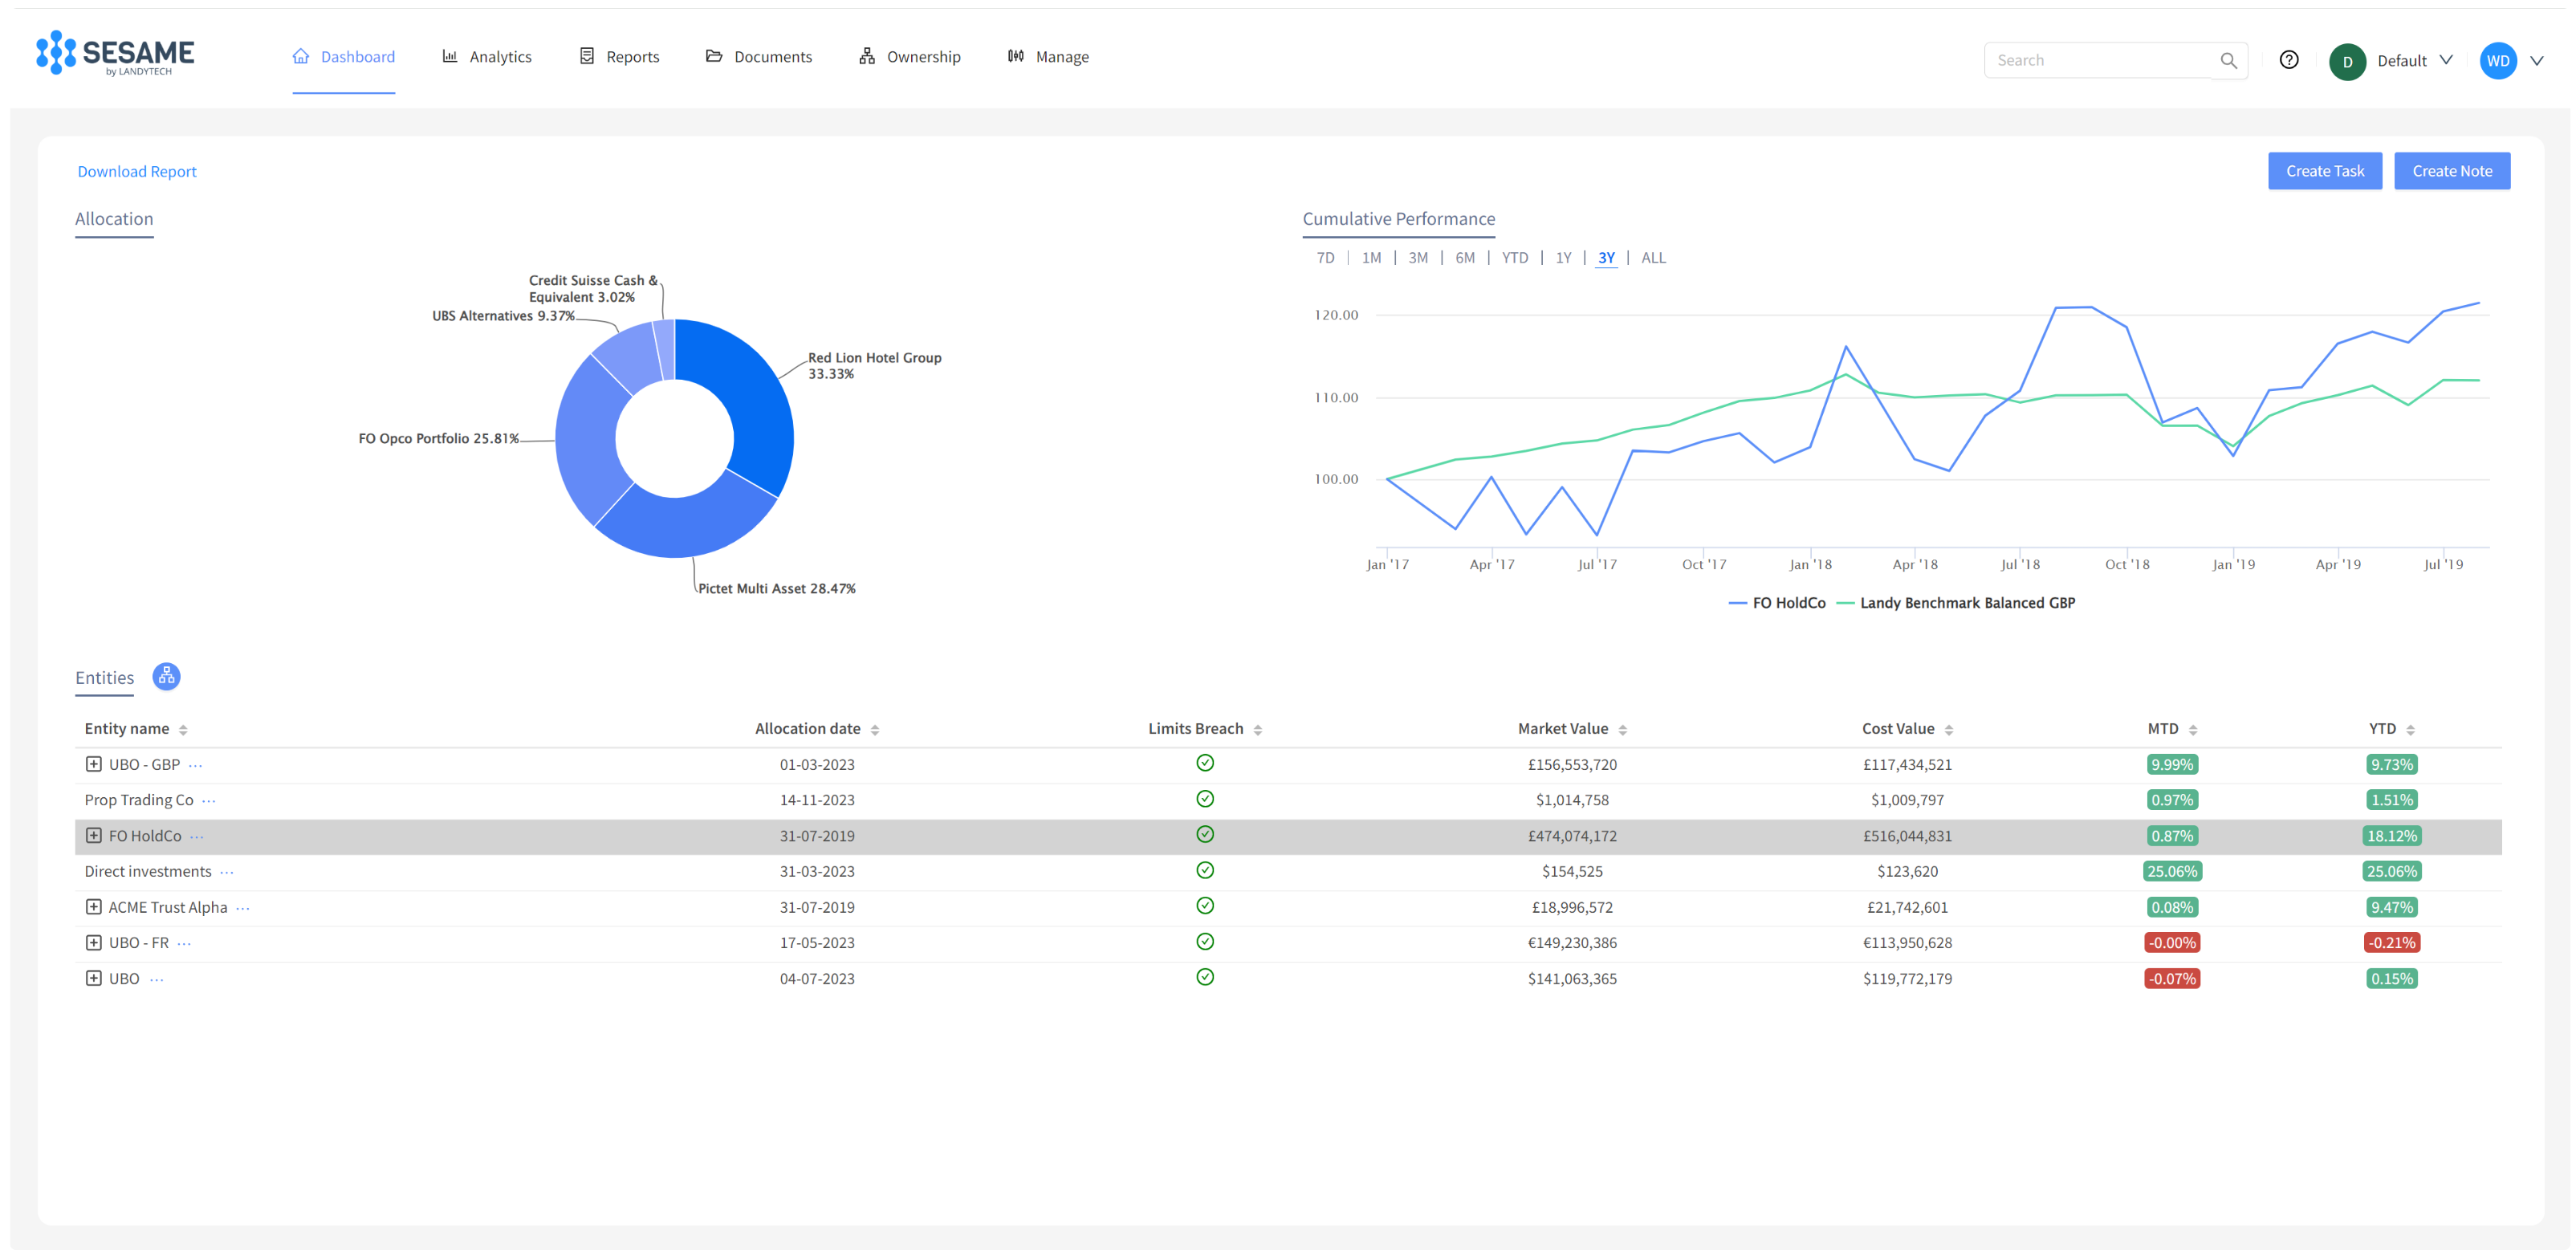Expand the FO HoldCo entity row
Screen dimensions: 2576x1258
[x=93, y=836]
